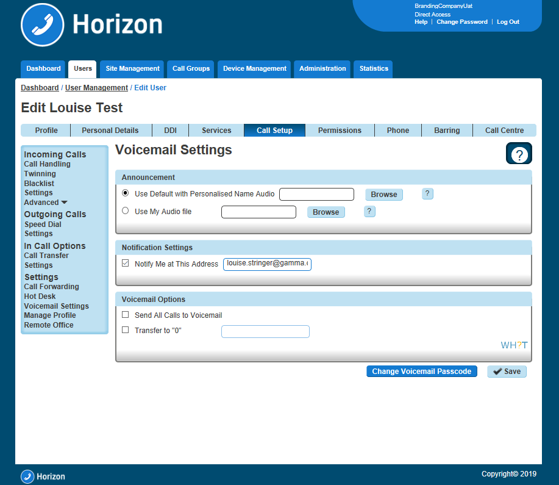Image resolution: width=559 pixels, height=485 pixels.
Task: Open the Users main tab
Action: point(83,68)
